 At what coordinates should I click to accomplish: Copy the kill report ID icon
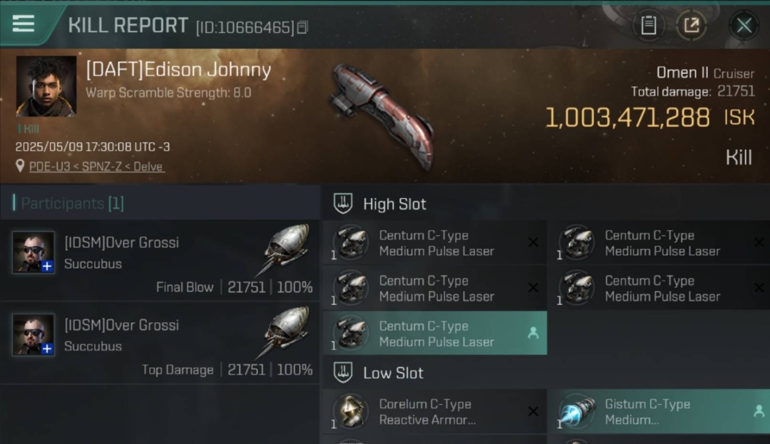pos(303,27)
